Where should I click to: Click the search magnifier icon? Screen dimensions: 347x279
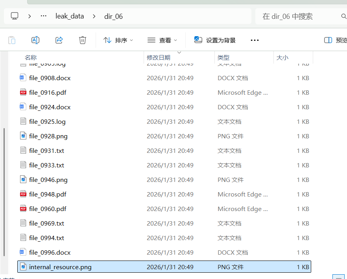click(x=343, y=17)
